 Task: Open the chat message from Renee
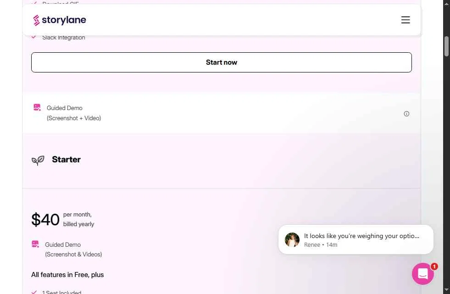coord(356,239)
